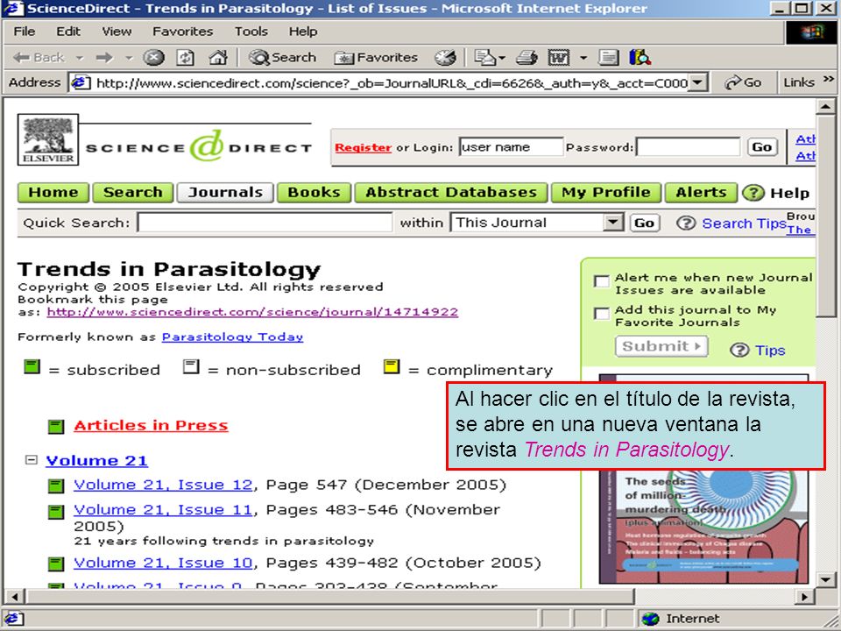Click the ScienceDirect d logo
The image size is (841, 631).
[207, 145]
